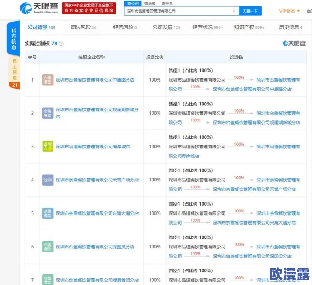Open the logo of row 2 观澜湖新城分店

click(48, 113)
